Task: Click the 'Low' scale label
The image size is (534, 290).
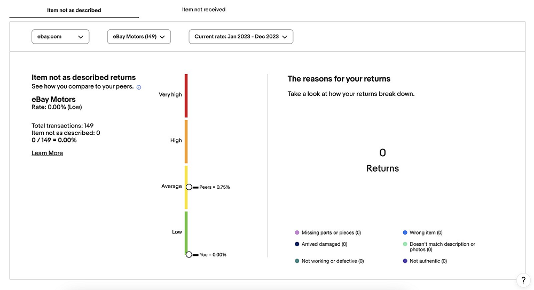Action: click(177, 232)
